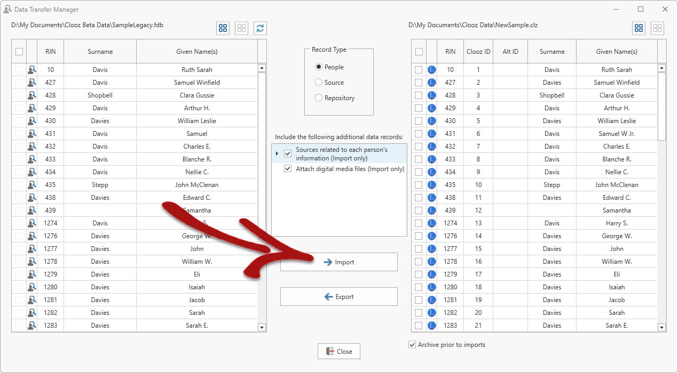The image size is (678, 373).
Task: Expand the Sources related to each person's row
Action: click(x=277, y=153)
